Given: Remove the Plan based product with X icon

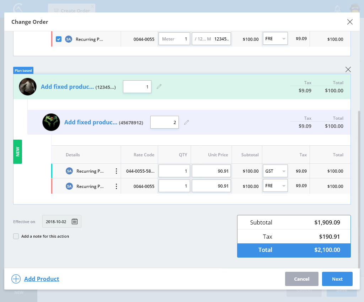Looking at the screenshot, I should (348, 69).
